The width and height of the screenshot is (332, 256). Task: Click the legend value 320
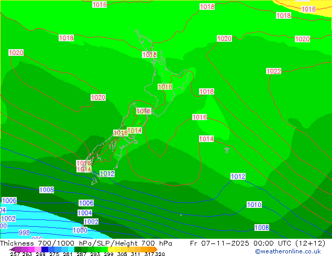[160, 254]
